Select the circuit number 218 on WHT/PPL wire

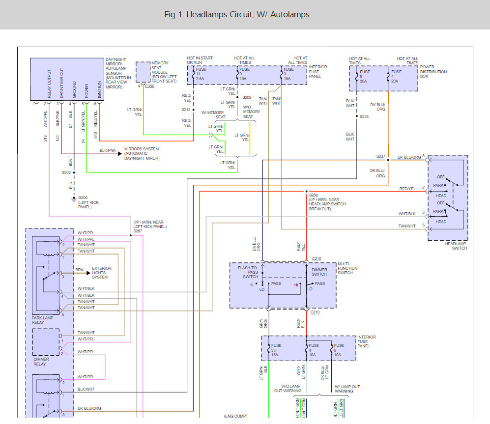[x=45, y=138]
